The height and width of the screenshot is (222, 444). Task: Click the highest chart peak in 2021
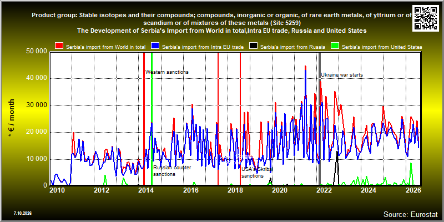point(305,67)
